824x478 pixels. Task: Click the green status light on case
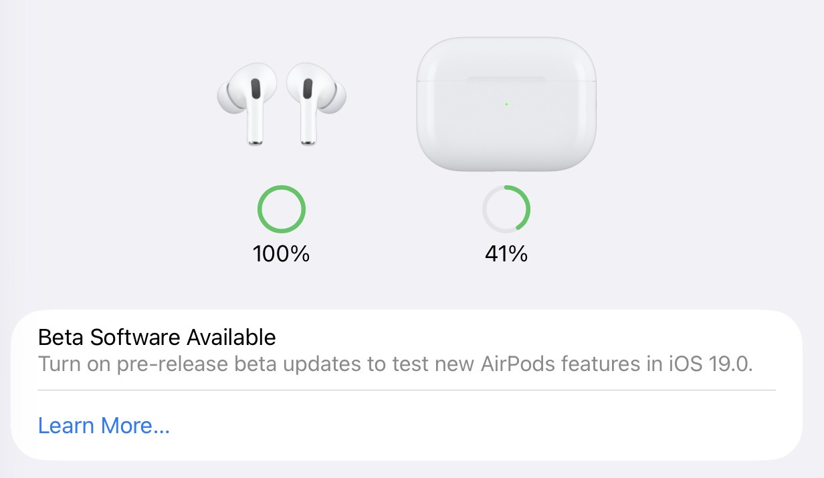[506, 104]
